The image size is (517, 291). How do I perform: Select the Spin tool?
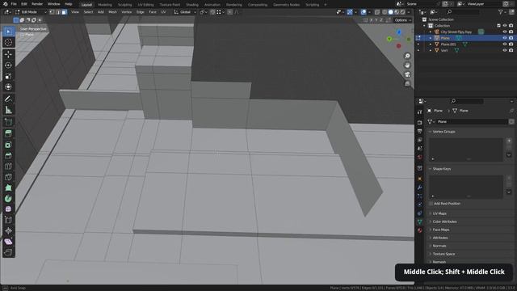(8, 199)
